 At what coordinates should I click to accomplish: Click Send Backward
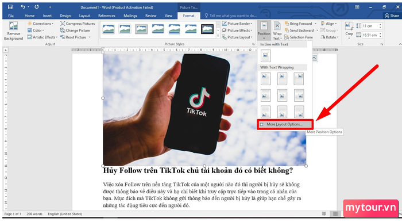tap(299, 30)
